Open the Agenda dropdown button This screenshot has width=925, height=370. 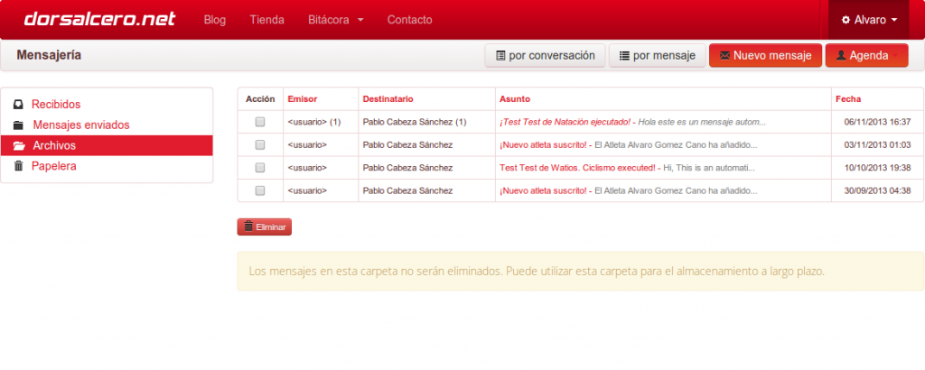click(866, 55)
